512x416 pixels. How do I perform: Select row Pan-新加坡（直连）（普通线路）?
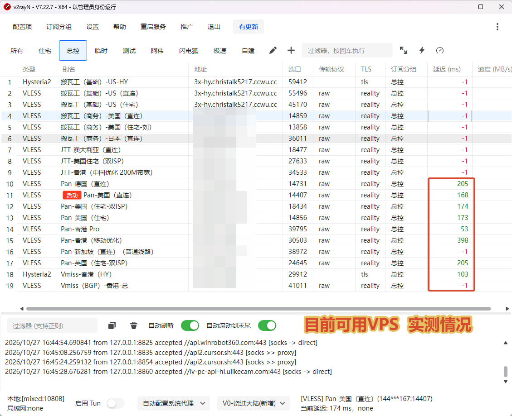click(256, 252)
